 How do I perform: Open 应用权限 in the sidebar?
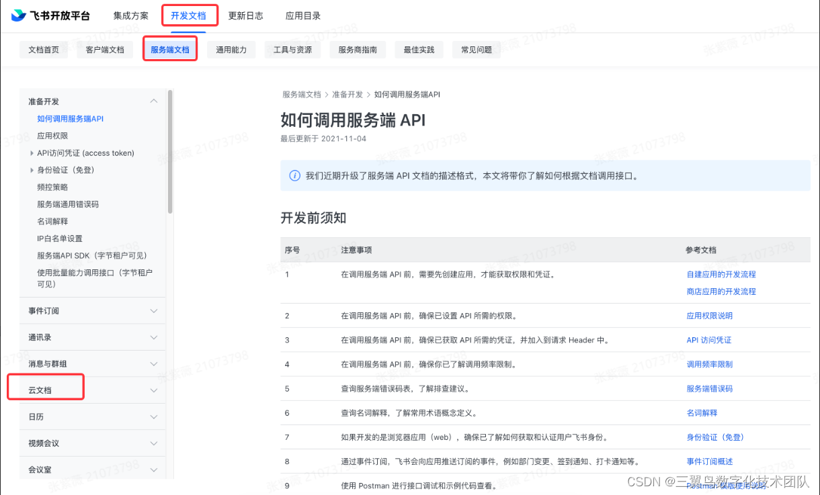coord(52,136)
